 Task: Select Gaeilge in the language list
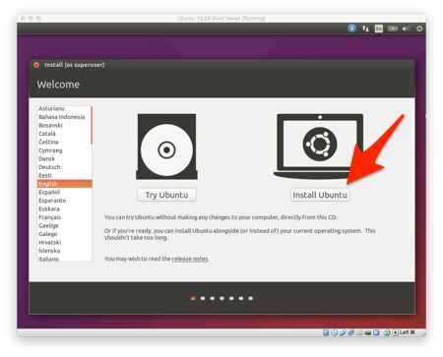point(64,225)
